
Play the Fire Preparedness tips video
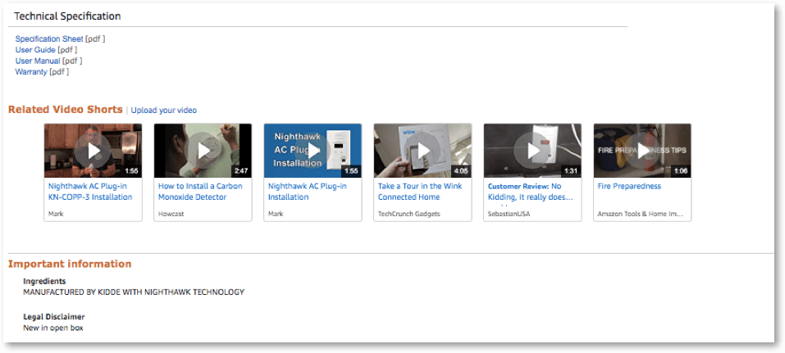[x=643, y=151]
